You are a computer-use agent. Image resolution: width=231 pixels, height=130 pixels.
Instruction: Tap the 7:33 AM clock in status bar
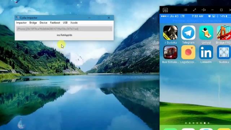[x=197, y=16]
